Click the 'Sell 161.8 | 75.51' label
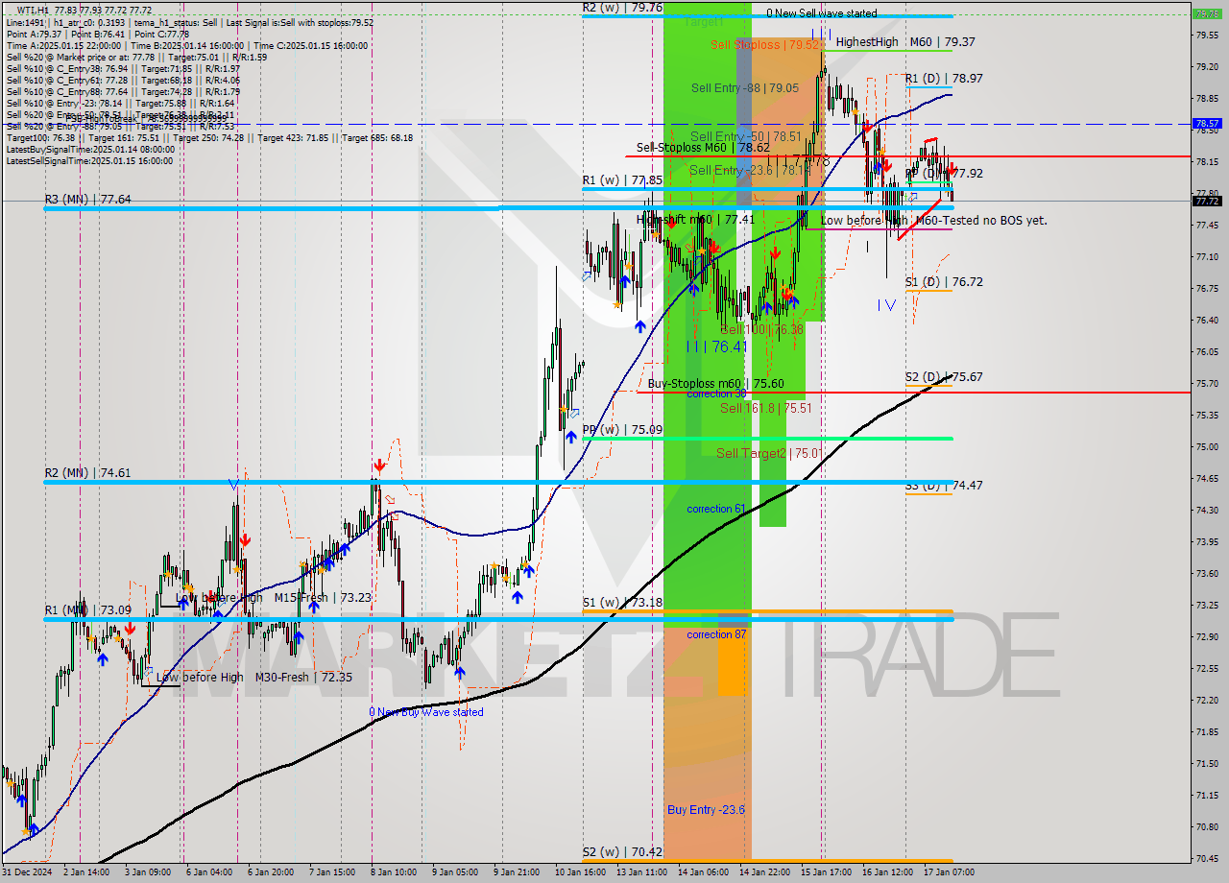This screenshot has height=883, width=1229. click(766, 408)
